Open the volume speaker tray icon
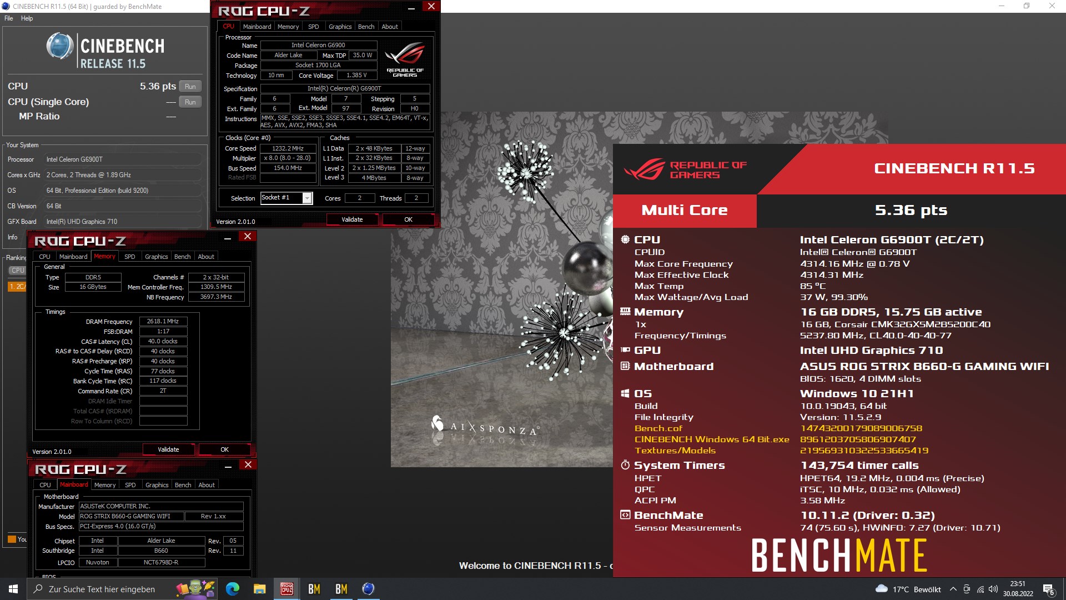The image size is (1066, 600). 993,589
